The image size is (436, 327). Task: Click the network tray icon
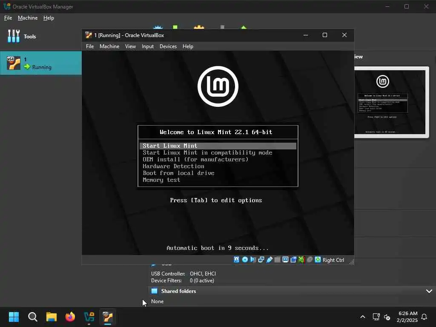pyautogui.click(x=376, y=317)
